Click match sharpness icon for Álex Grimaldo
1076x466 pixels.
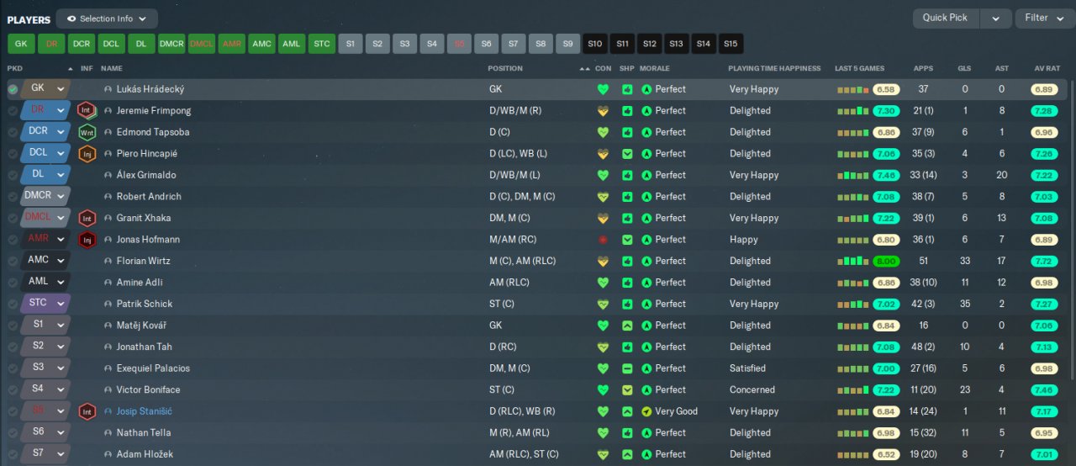tap(627, 175)
